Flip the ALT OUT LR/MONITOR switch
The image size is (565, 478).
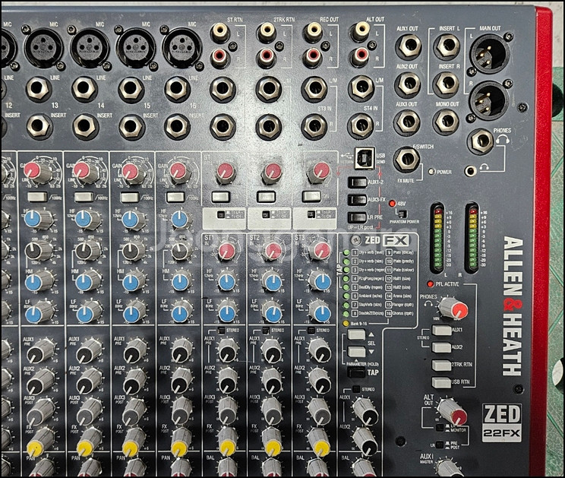pyautogui.click(x=440, y=428)
